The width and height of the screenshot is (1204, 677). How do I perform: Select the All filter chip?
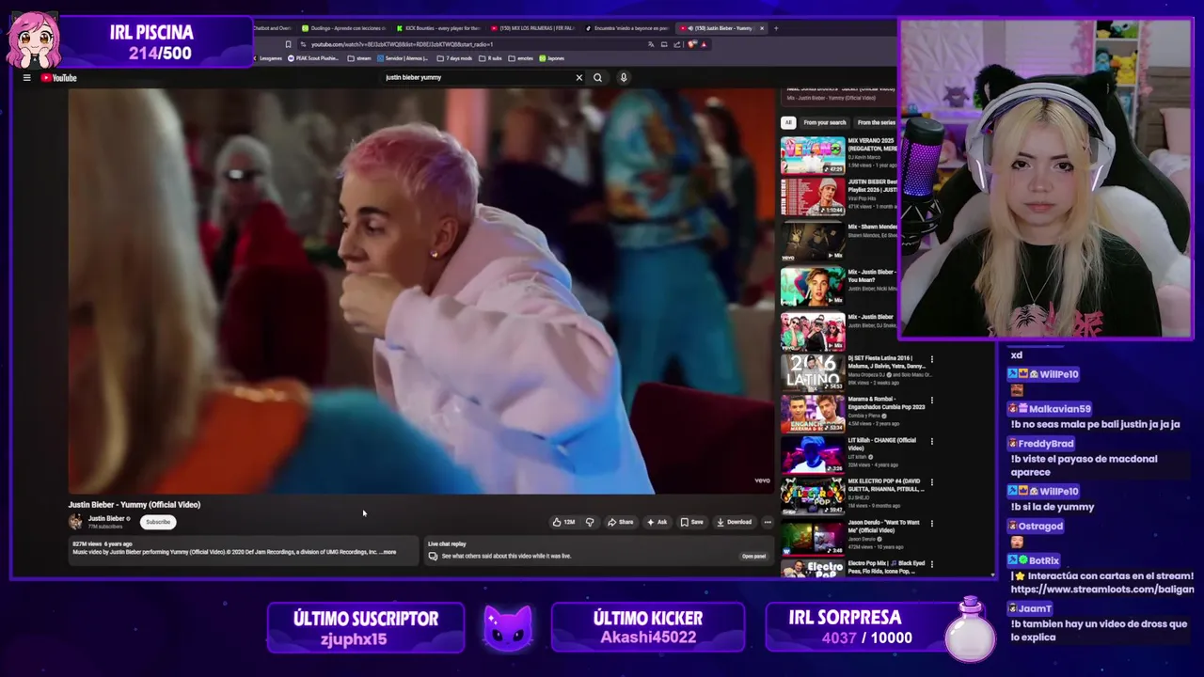(788, 122)
